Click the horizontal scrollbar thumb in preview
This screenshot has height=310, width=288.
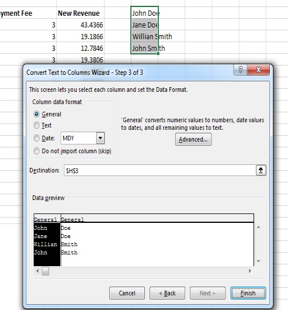(x=46, y=271)
